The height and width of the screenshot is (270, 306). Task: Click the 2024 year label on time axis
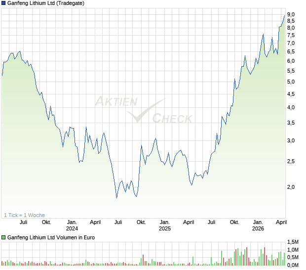(72, 228)
